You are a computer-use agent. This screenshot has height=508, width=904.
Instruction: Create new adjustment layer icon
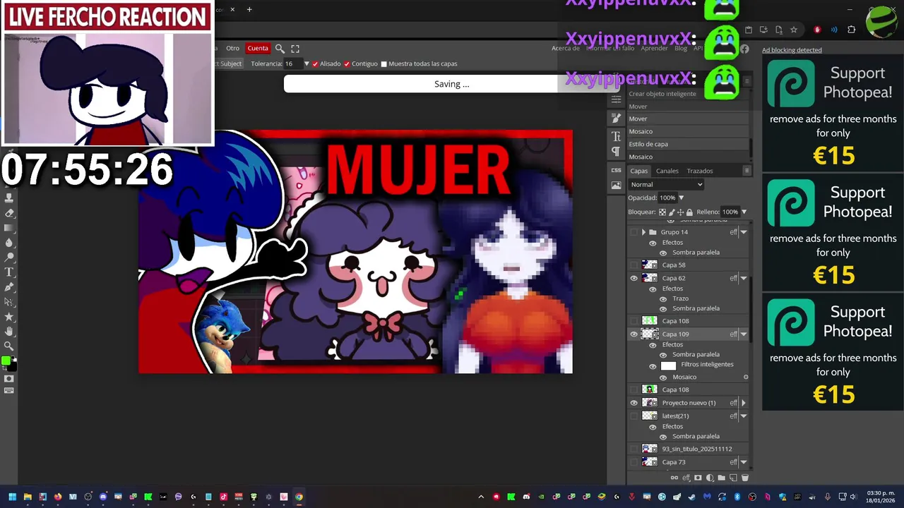pyautogui.click(x=710, y=478)
